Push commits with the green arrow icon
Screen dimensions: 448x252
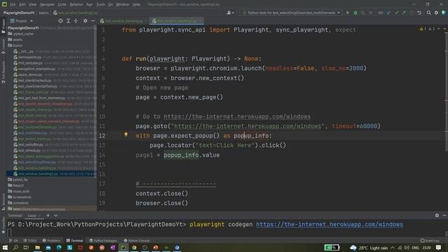404,13
